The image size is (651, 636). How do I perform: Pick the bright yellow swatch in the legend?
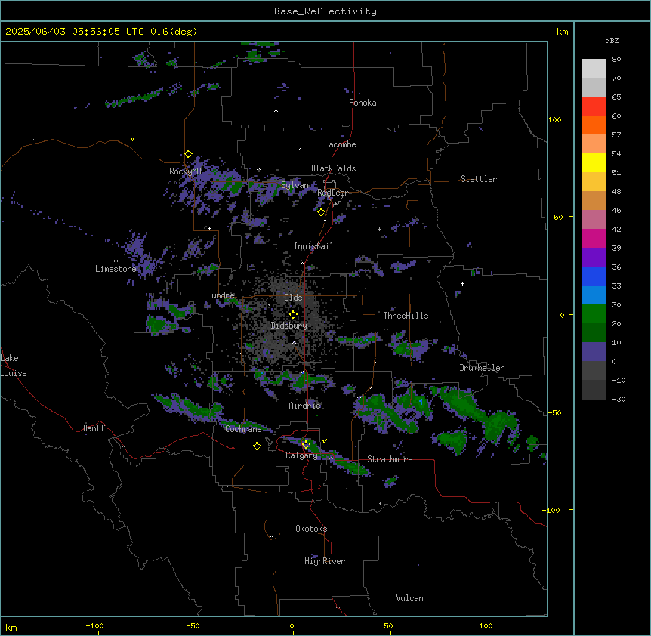(594, 162)
